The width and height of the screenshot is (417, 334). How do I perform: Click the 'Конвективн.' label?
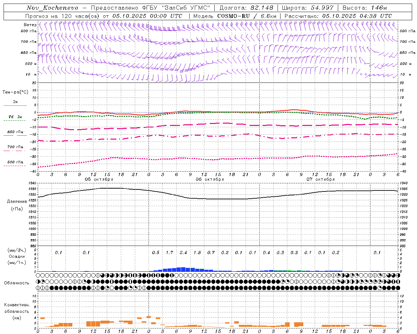point(17,305)
